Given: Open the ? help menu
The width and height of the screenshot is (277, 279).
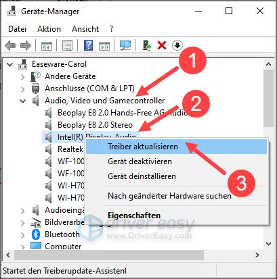Looking at the screenshot, I should click(x=111, y=29).
